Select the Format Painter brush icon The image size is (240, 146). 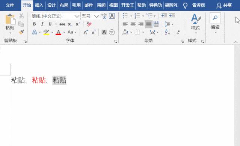click(x=21, y=32)
